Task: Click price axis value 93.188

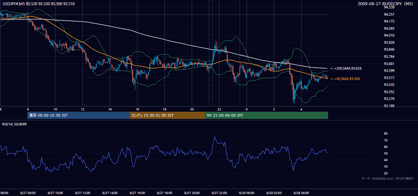Action: 389,106
